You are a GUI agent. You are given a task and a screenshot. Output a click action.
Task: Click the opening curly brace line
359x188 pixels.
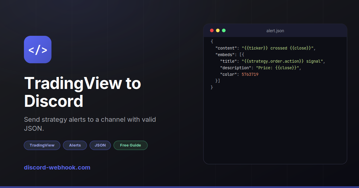212,41
